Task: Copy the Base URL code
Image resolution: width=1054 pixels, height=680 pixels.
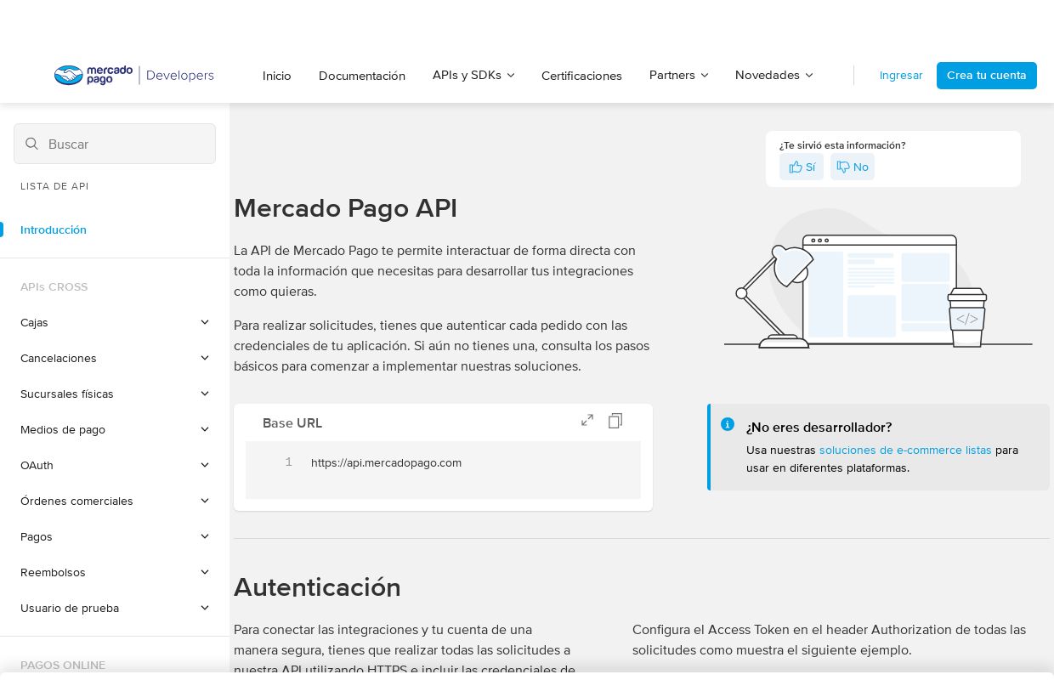Action: (x=615, y=420)
